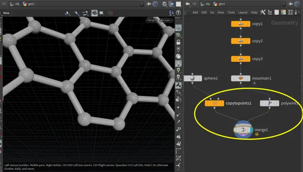Open viewport help question mark
303x172 pixels.
(179, 13)
